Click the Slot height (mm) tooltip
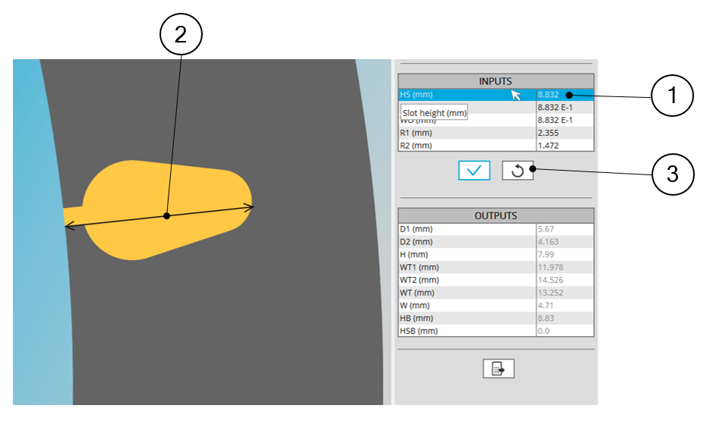The image size is (710, 421). (434, 113)
